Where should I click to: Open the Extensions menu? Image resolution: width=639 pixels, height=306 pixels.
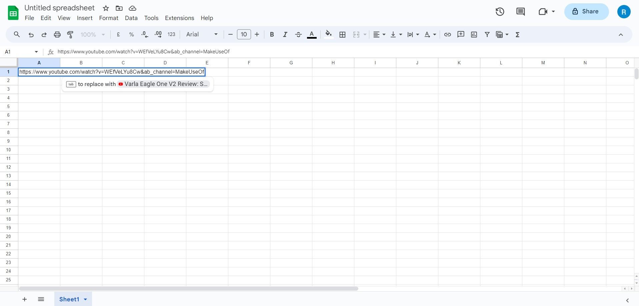(x=179, y=18)
